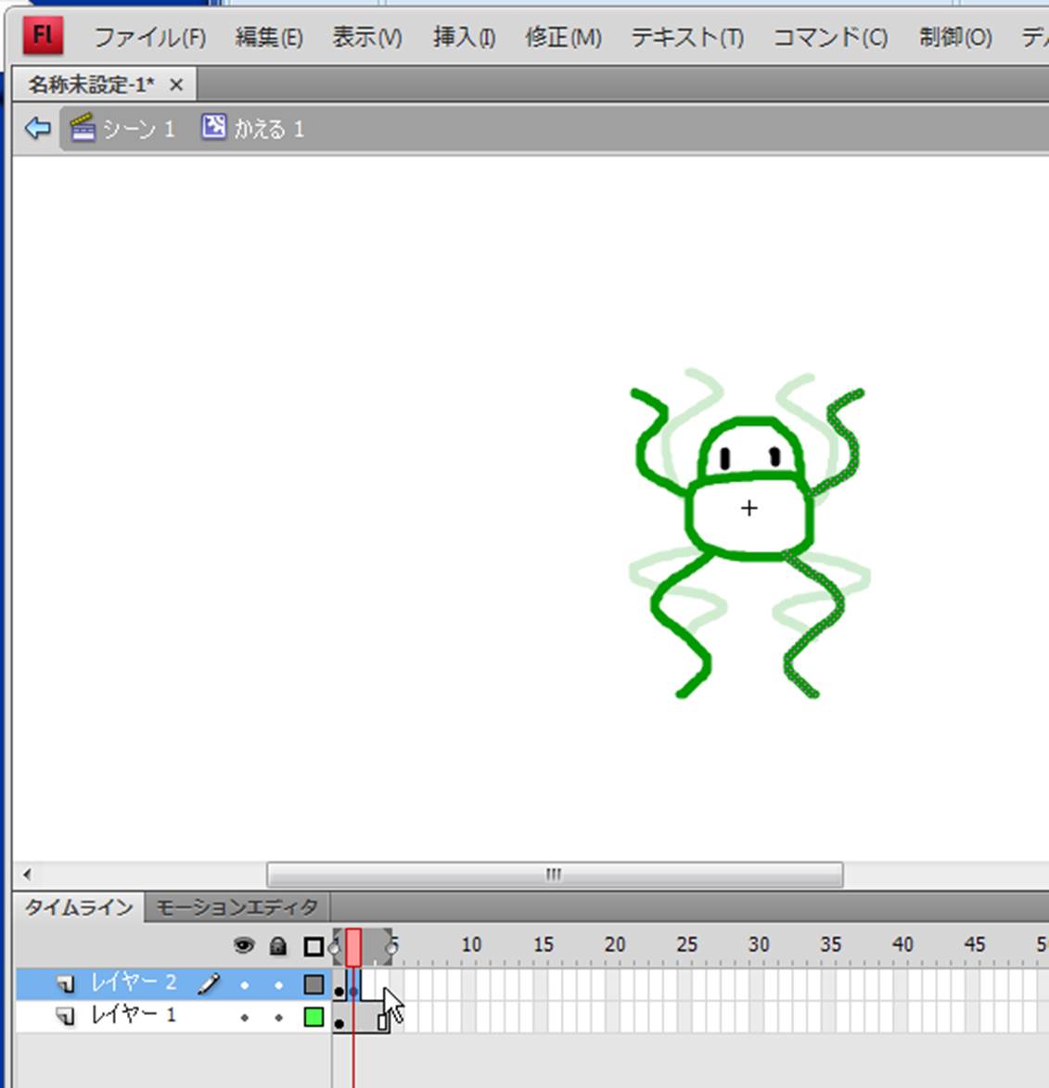Open the 挿入(I) menu
This screenshot has height=1088, width=1049.
pos(464,37)
